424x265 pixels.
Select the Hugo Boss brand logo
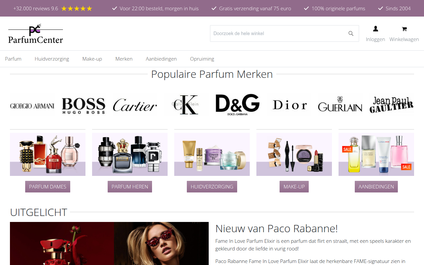click(x=83, y=105)
